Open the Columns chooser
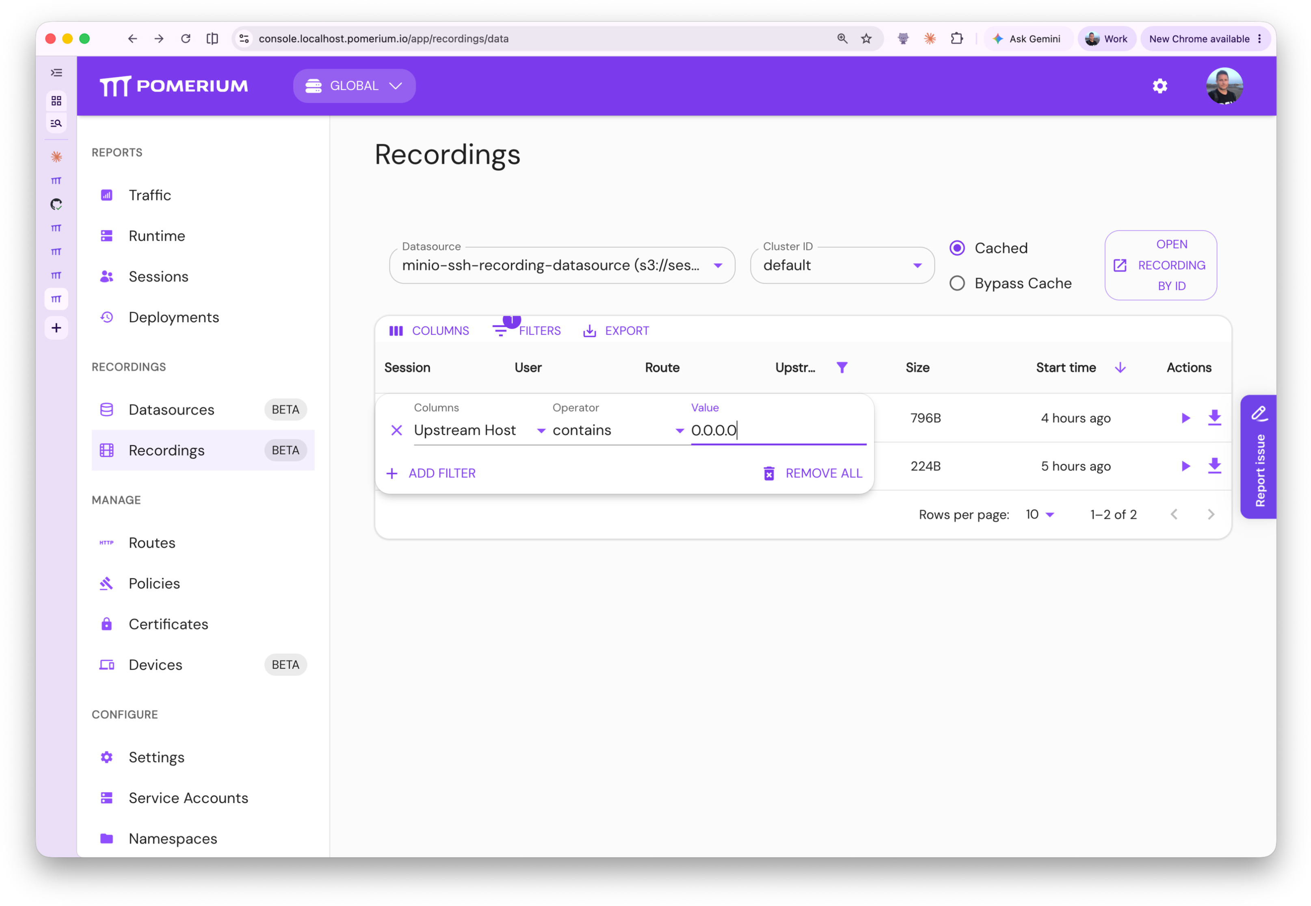Screen dimensions: 1311x906 429,330
